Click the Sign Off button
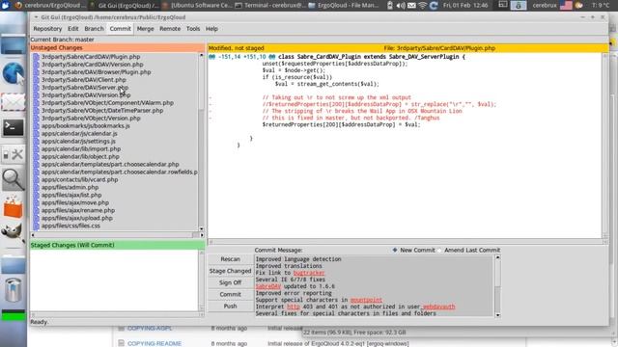Image resolution: width=618 pixels, height=347 pixels. (x=230, y=282)
